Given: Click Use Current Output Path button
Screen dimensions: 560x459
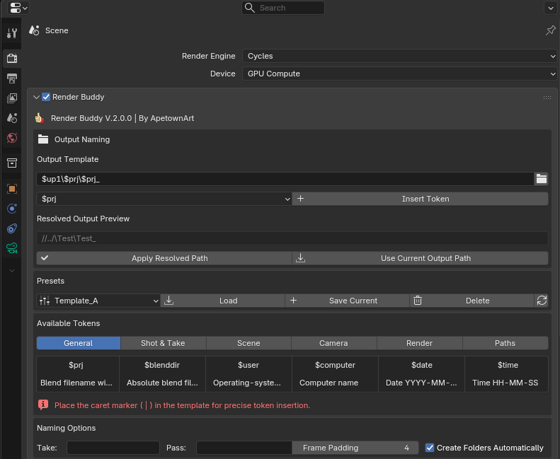Looking at the screenshot, I should tap(421, 258).
